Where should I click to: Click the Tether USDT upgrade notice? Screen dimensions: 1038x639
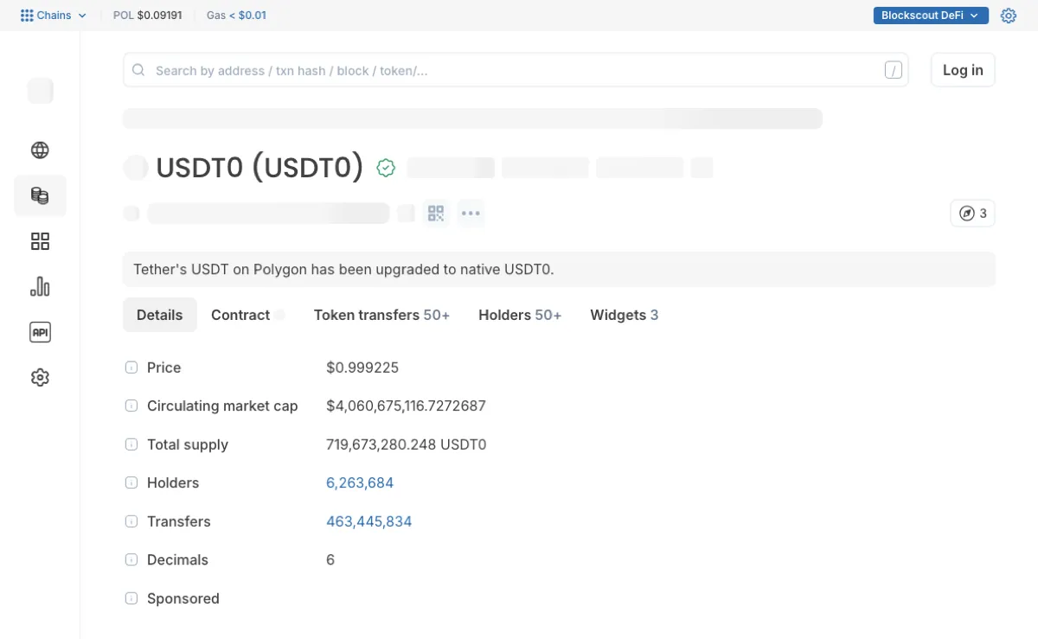pyautogui.click(x=559, y=269)
